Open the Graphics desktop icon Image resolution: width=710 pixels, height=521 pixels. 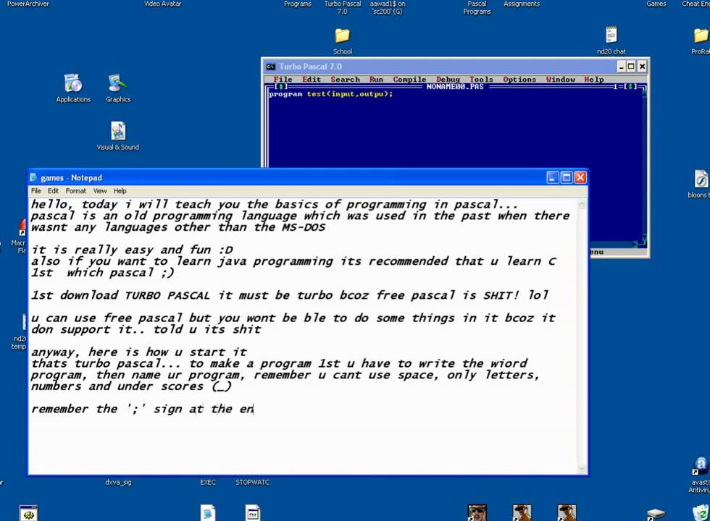pos(118,88)
